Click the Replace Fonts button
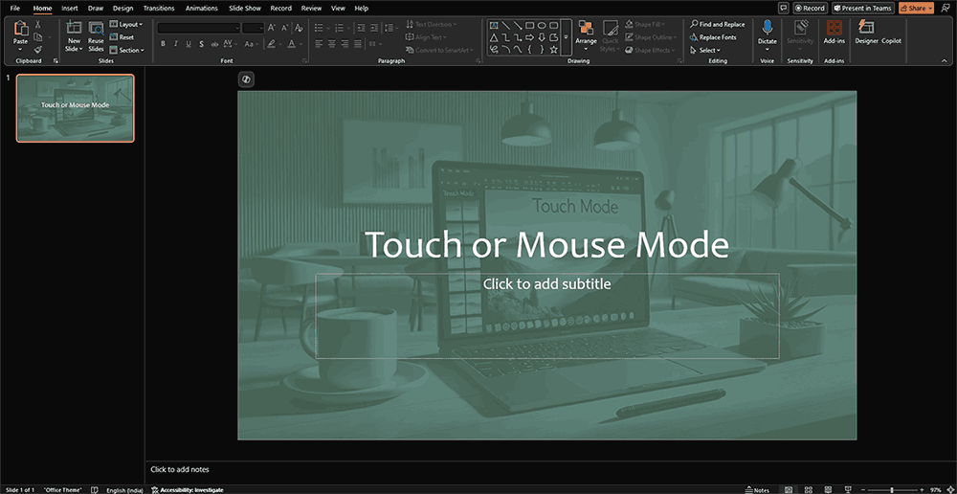 [713, 37]
